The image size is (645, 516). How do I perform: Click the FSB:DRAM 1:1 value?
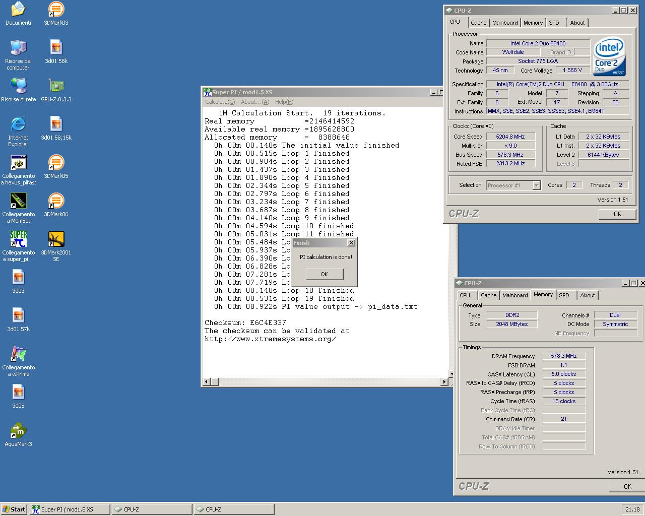pyautogui.click(x=564, y=365)
